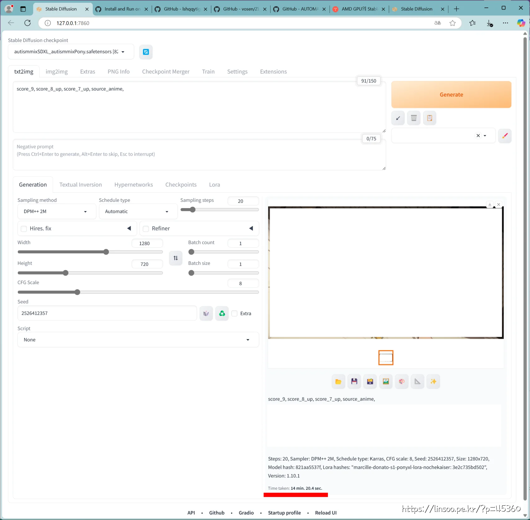The image size is (530, 520).
Task: Select generated image thumbnail in gallery
Action: (386, 358)
